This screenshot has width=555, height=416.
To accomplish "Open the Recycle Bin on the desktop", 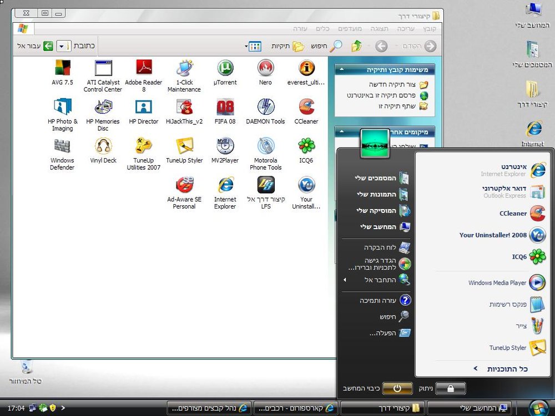I will (26, 372).
